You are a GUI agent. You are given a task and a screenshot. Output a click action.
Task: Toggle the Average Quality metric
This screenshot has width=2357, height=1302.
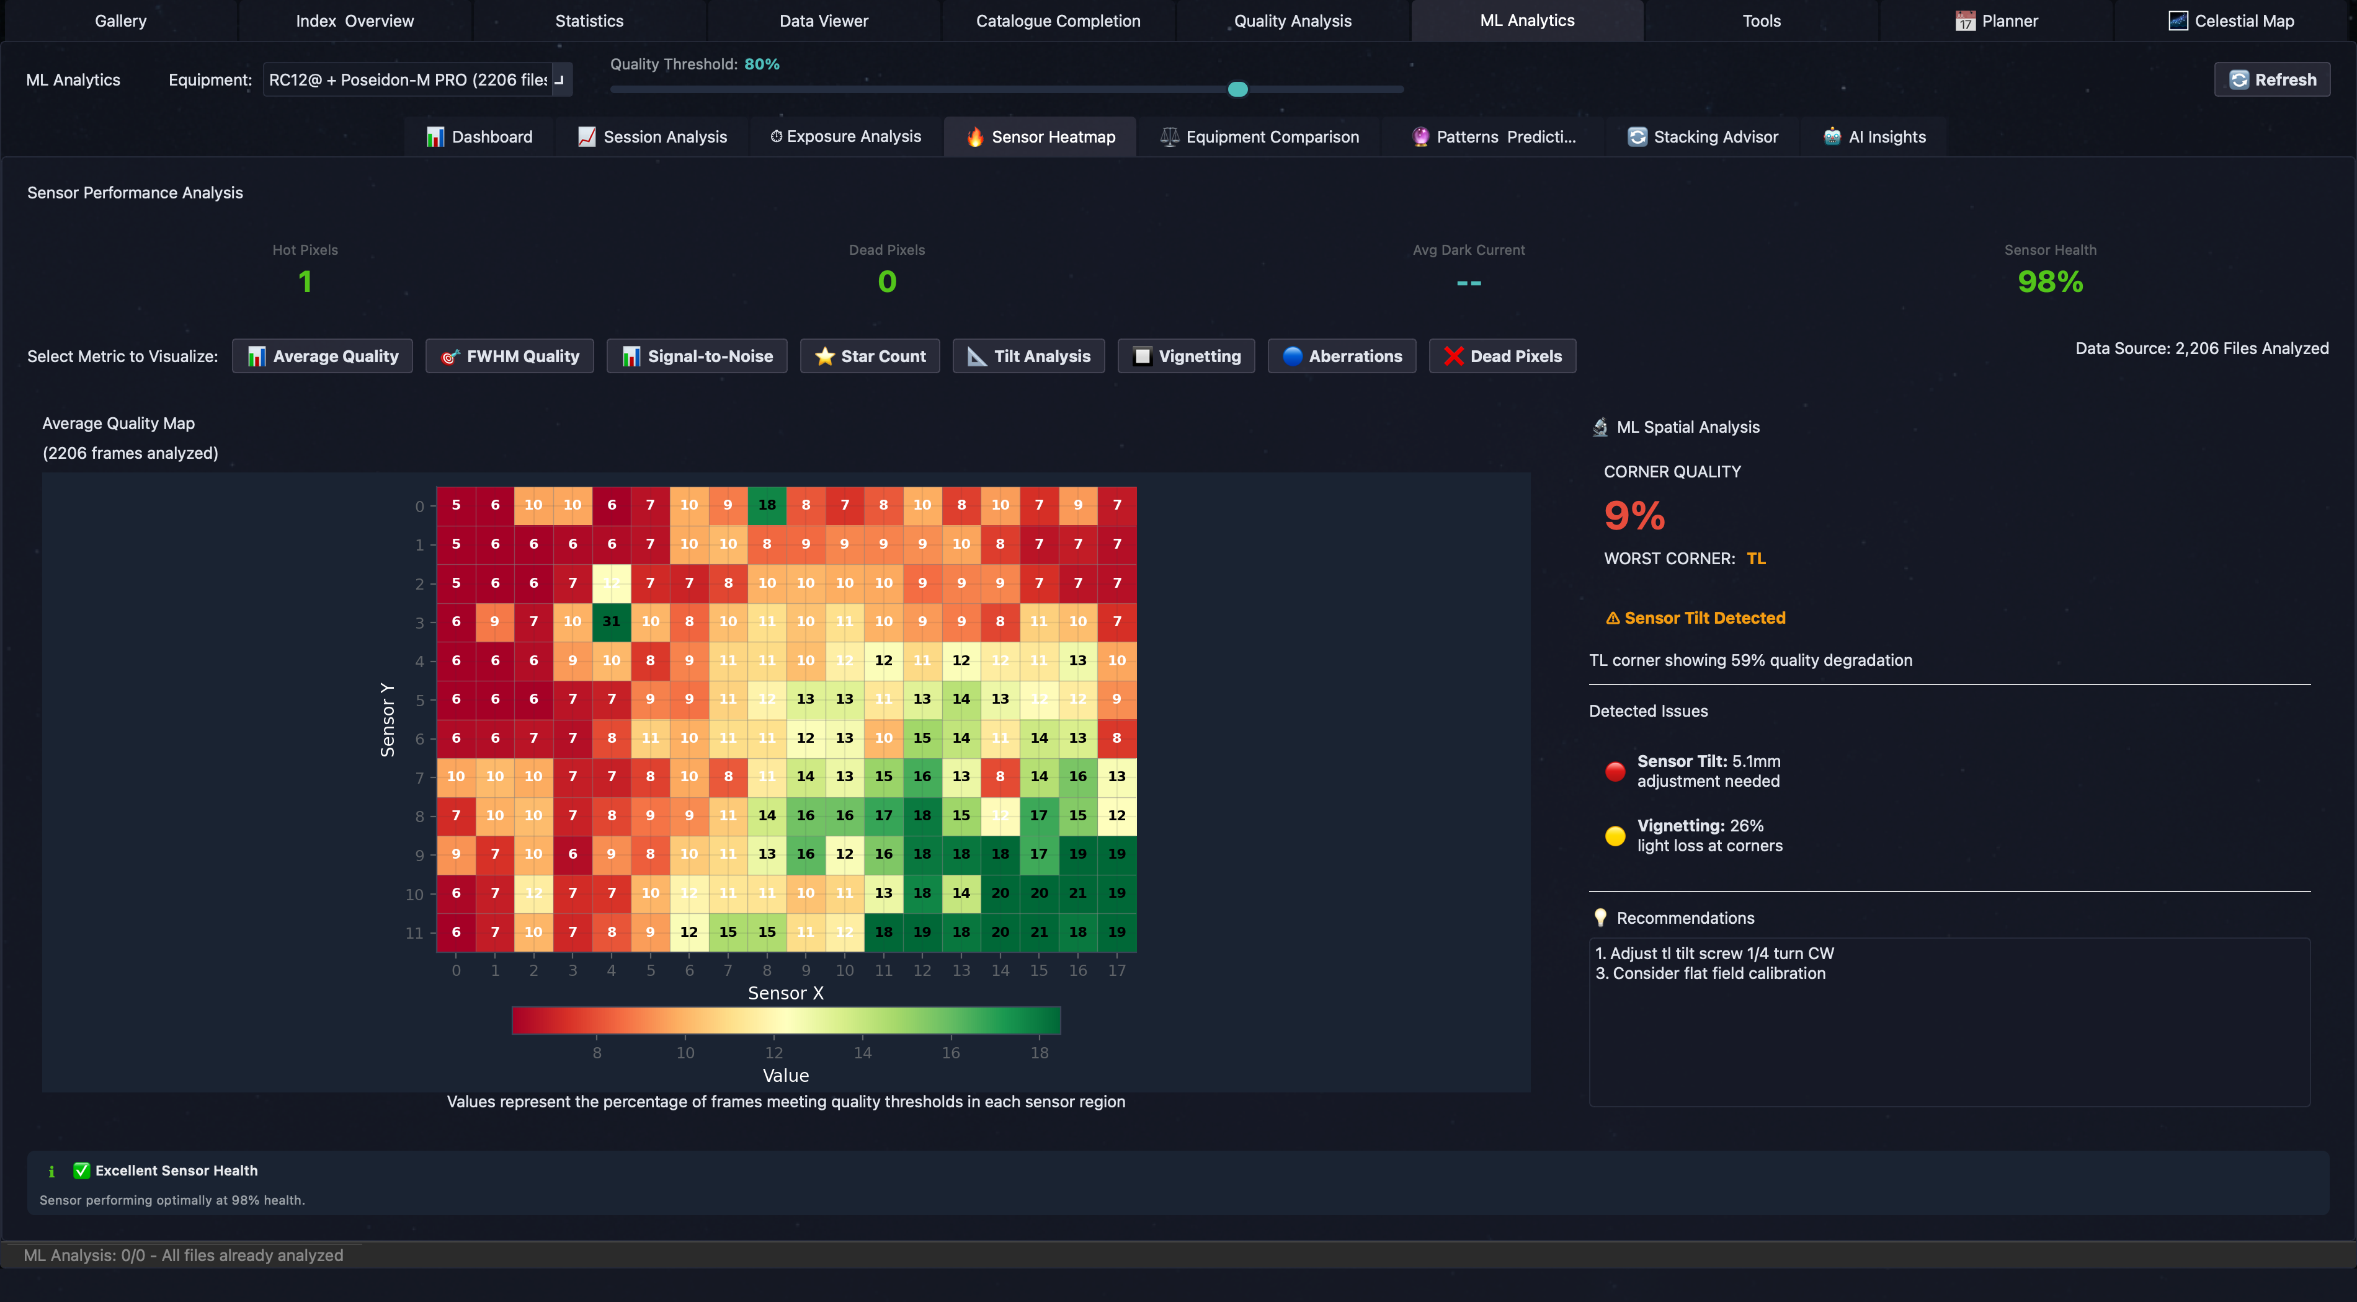coord(322,356)
